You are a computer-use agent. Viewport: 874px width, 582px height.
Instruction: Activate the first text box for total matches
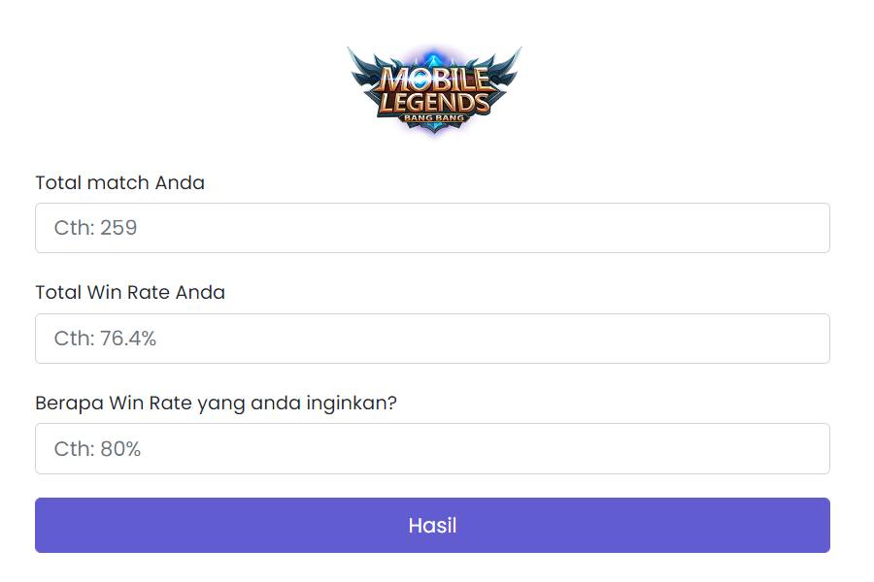point(432,228)
